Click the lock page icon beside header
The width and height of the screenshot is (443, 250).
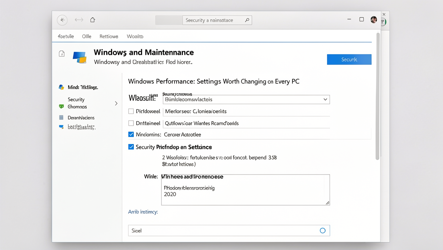pos(62,54)
